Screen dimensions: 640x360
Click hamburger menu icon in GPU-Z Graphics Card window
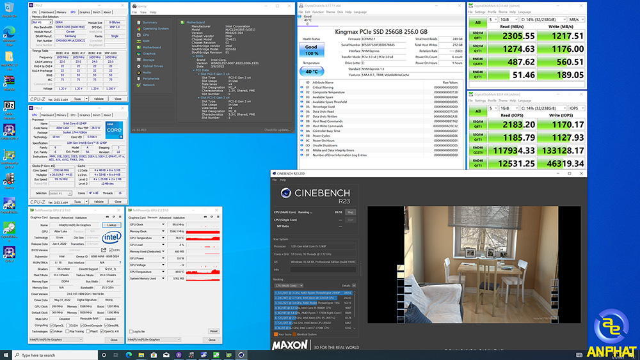[120, 217]
